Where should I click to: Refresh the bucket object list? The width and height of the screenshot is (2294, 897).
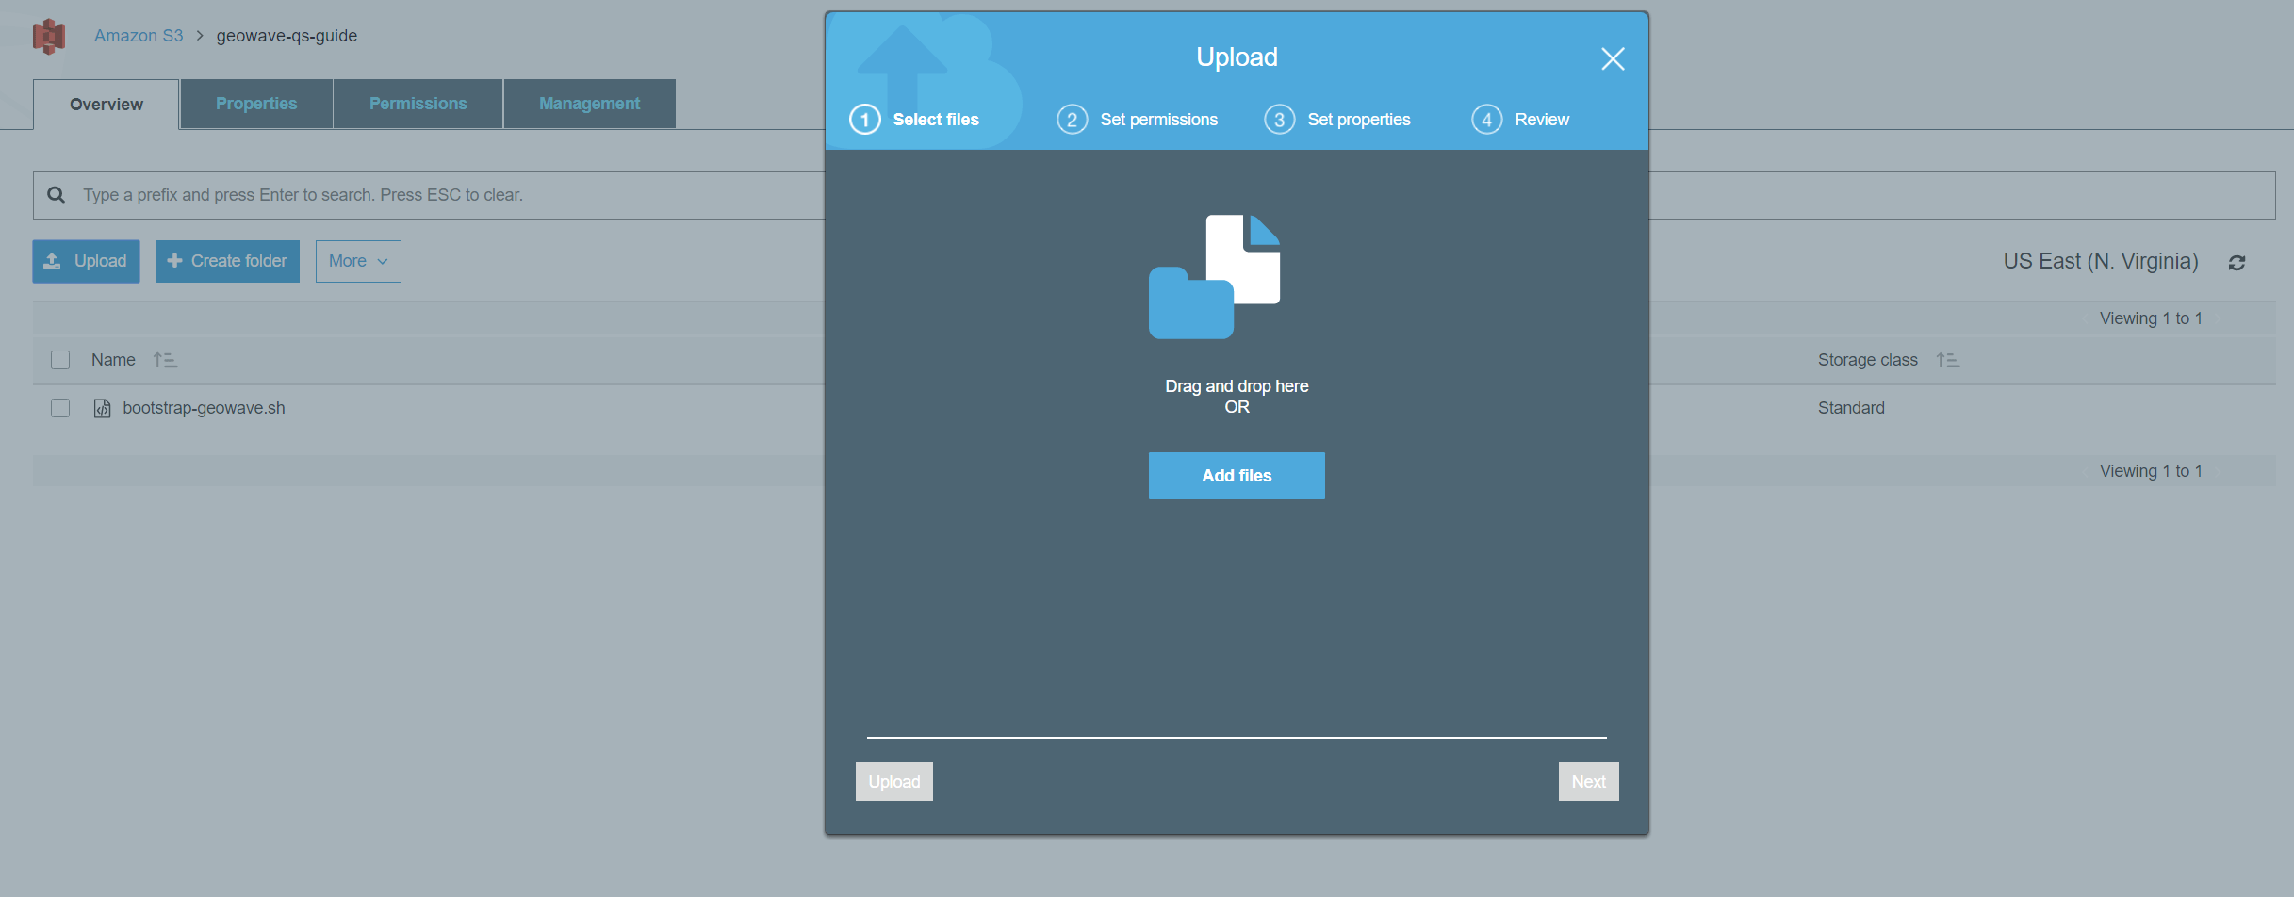[2237, 262]
